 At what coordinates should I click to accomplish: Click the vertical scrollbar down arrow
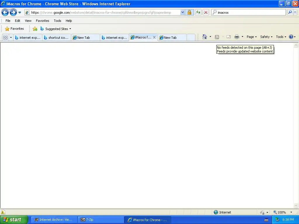(296, 205)
